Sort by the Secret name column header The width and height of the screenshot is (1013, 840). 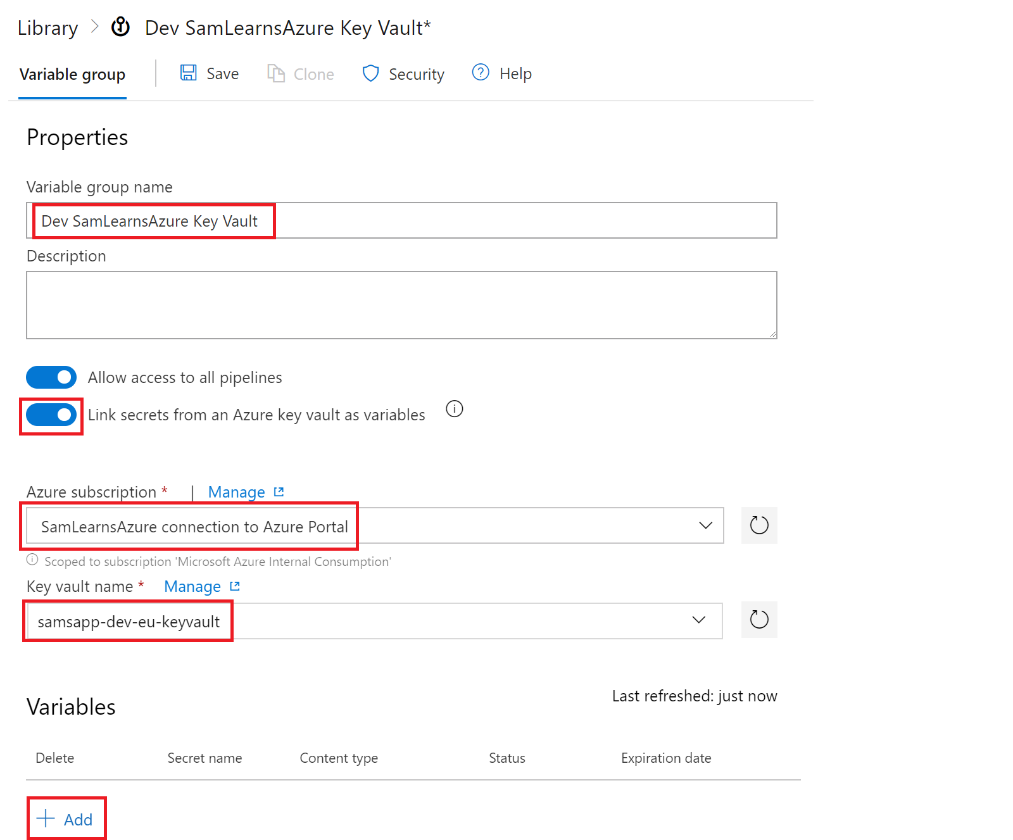point(204,758)
